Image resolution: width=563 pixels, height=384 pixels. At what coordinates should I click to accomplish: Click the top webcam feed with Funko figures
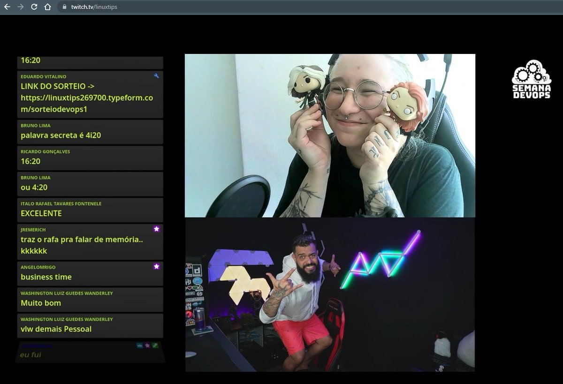pos(330,136)
